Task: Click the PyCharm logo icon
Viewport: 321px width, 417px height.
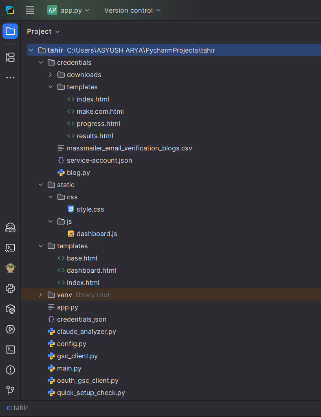Action: [x=10, y=10]
